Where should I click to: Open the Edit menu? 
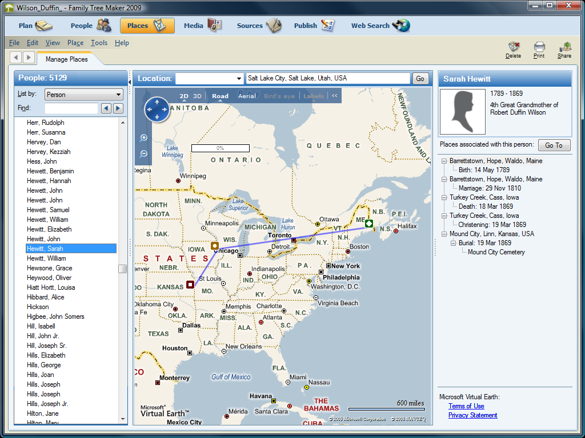pyautogui.click(x=33, y=43)
